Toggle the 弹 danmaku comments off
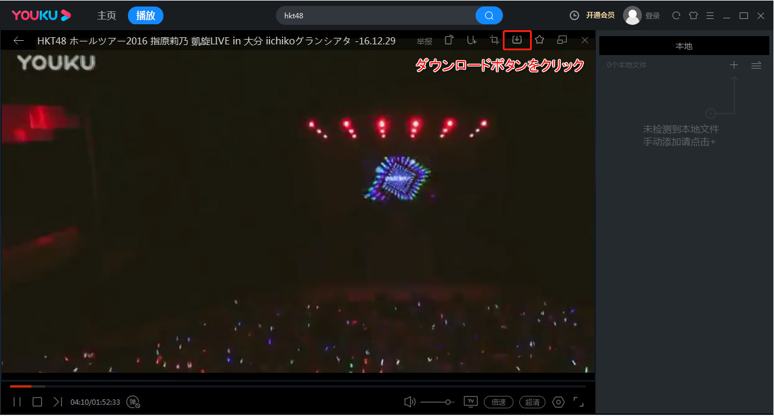The width and height of the screenshot is (774, 416). point(134,402)
